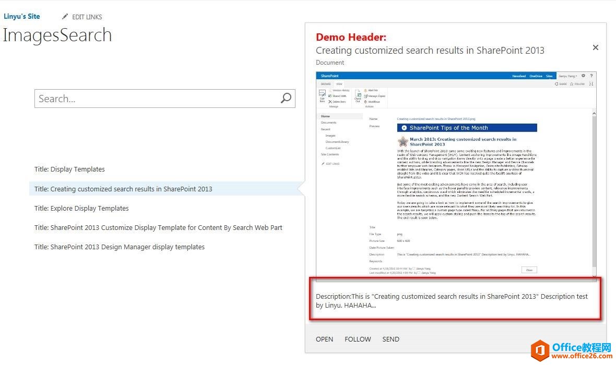The image size is (616, 365).
Task: Click the star icon beside March 2013 heading
Action: click(x=402, y=142)
